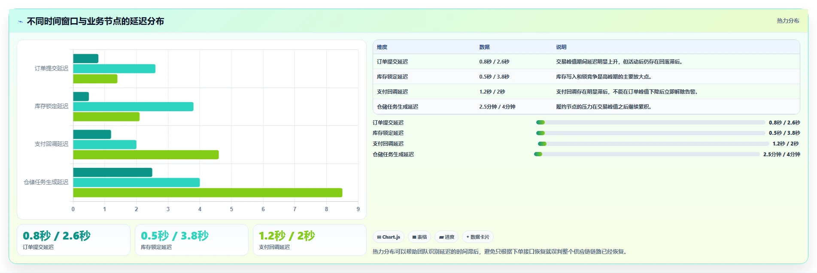Select the Chart.js tag chip
This screenshot has height=273, width=817.
(x=389, y=237)
